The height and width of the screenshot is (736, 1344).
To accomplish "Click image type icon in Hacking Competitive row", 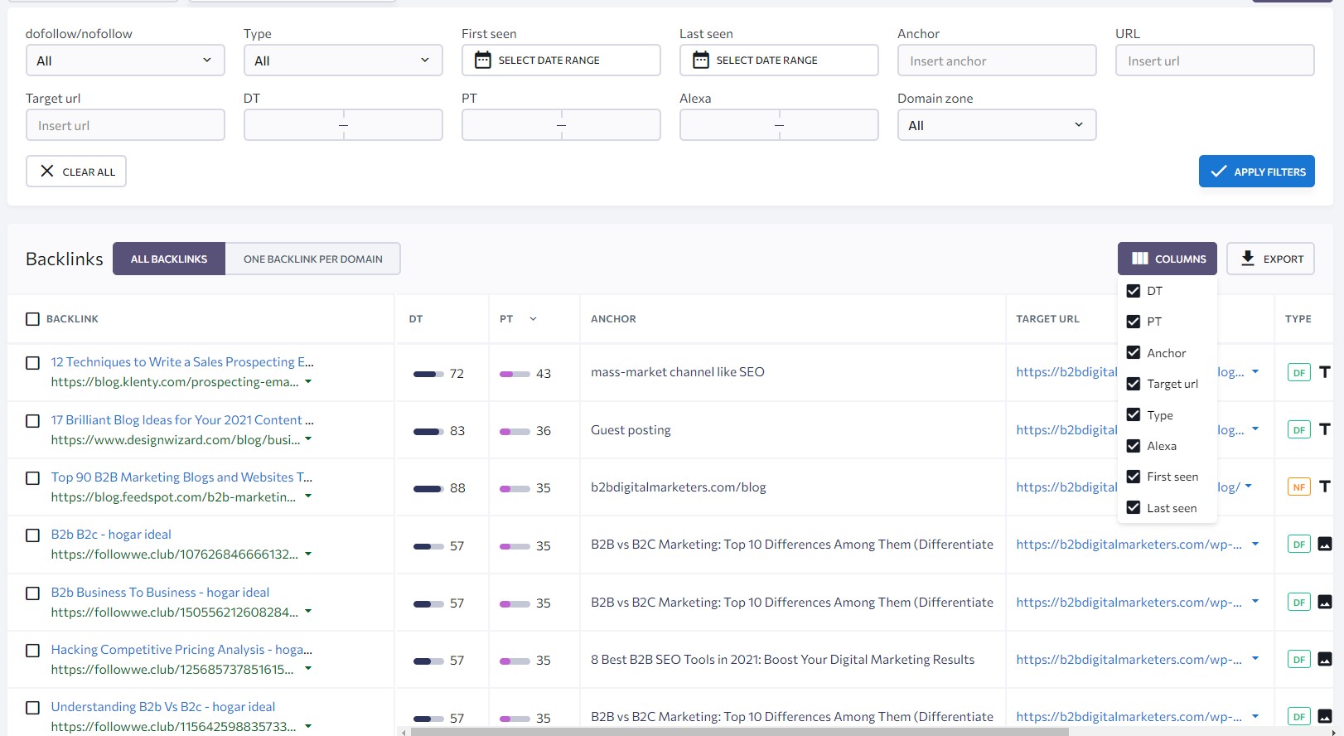I will (1325, 659).
